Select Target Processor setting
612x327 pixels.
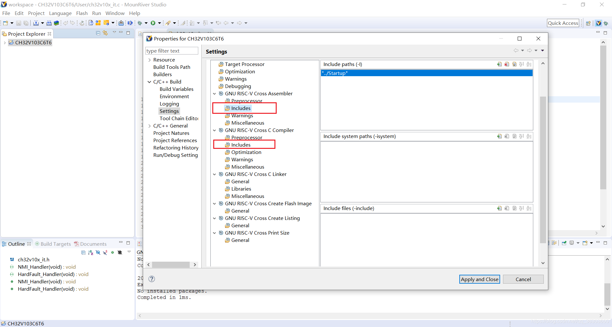(244, 64)
